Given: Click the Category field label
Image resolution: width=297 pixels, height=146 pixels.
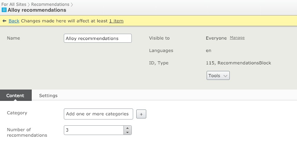Looking at the screenshot, I should coord(17,113).
